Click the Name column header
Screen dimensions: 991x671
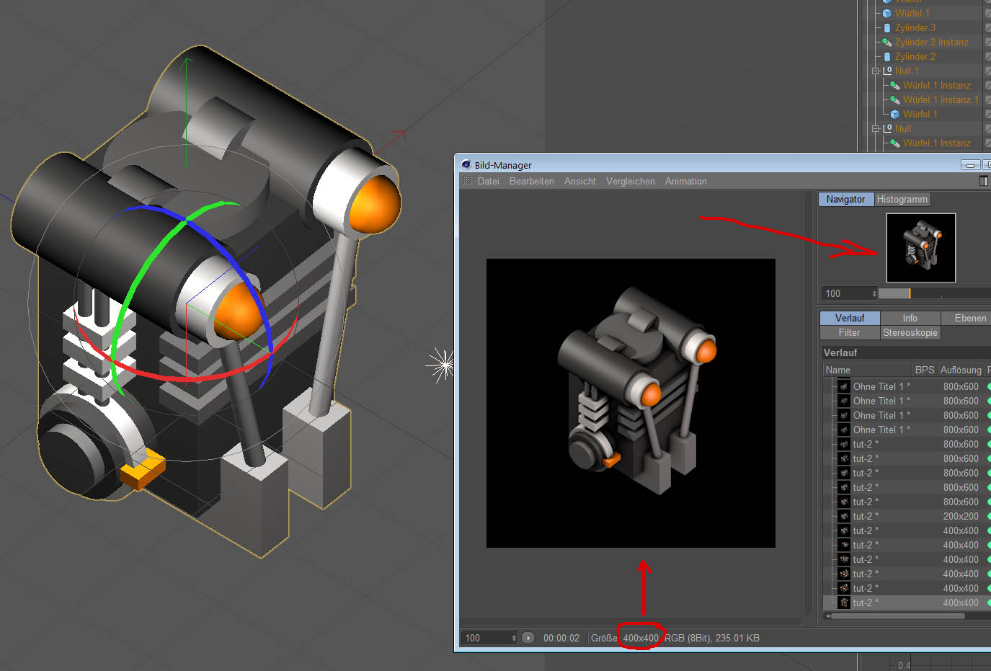(x=868, y=370)
